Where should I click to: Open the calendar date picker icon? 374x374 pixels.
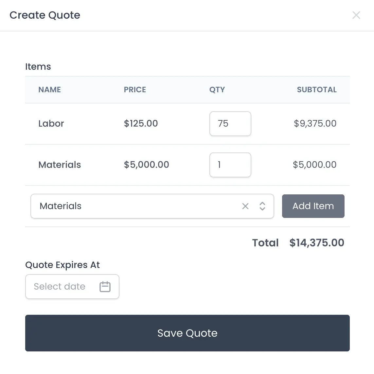click(105, 287)
